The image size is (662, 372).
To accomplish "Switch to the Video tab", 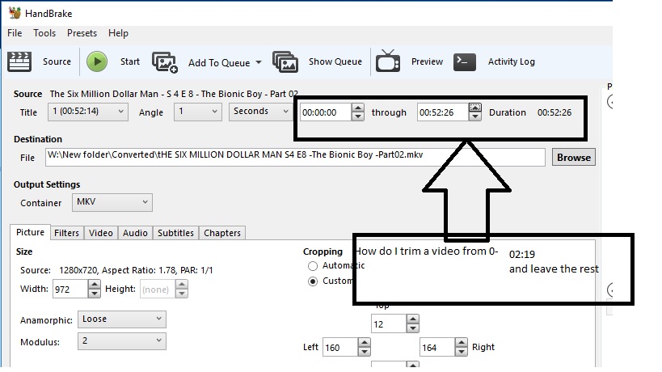I will 101,233.
